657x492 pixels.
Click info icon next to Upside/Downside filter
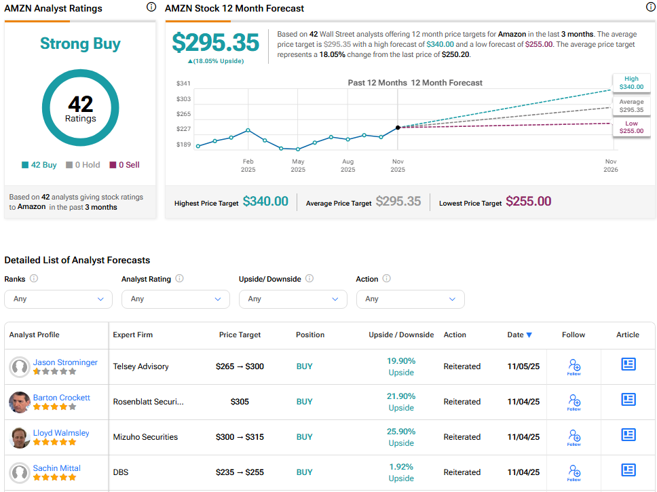(x=309, y=278)
